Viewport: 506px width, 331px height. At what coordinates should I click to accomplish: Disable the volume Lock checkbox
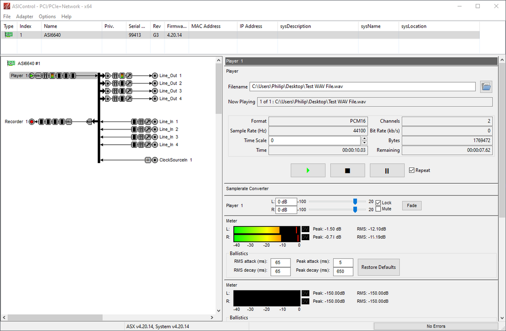click(x=379, y=203)
